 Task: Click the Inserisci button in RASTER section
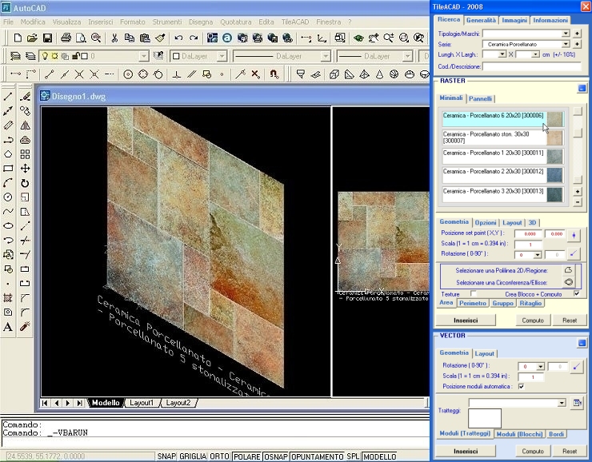[x=466, y=321]
